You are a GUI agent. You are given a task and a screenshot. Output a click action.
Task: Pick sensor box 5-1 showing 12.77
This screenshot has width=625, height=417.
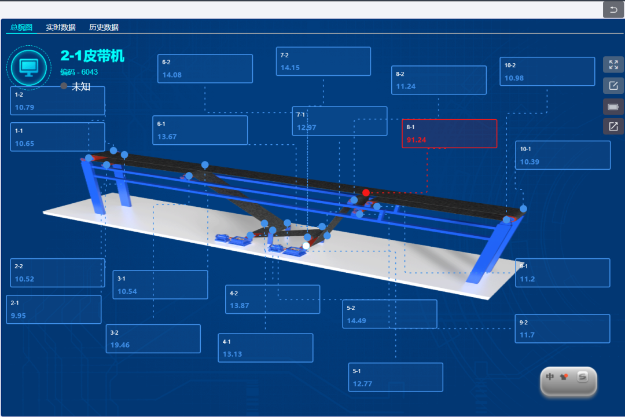(396, 377)
